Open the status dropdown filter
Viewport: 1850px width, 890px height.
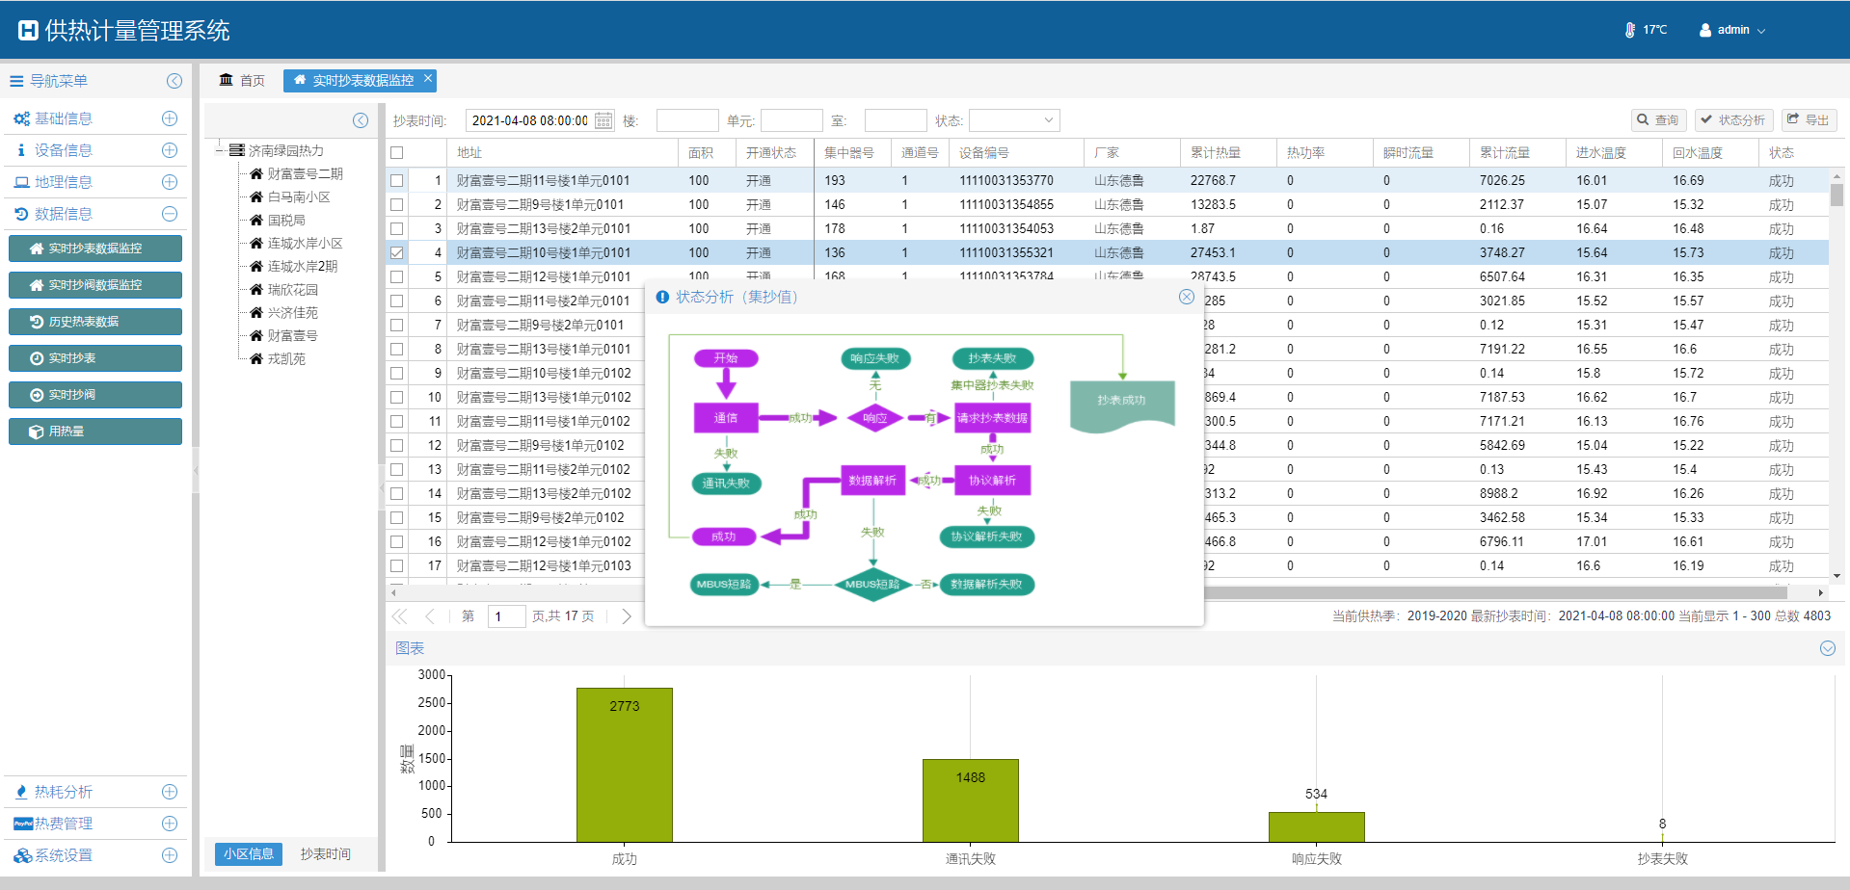(1014, 120)
